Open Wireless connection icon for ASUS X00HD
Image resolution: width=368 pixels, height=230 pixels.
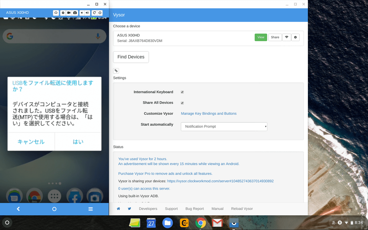286,37
